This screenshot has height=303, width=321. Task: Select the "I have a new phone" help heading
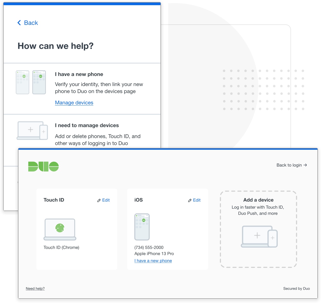[79, 74]
